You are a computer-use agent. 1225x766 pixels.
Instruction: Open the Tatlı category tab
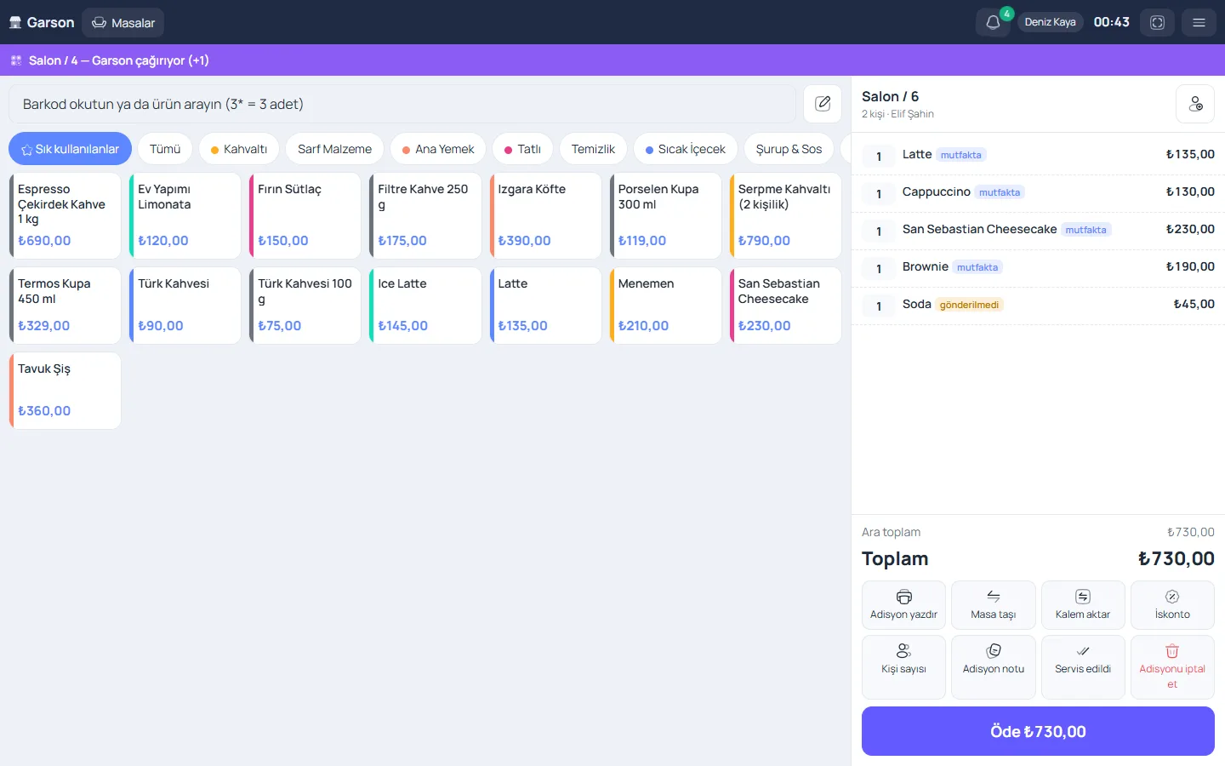(x=522, y=149)
